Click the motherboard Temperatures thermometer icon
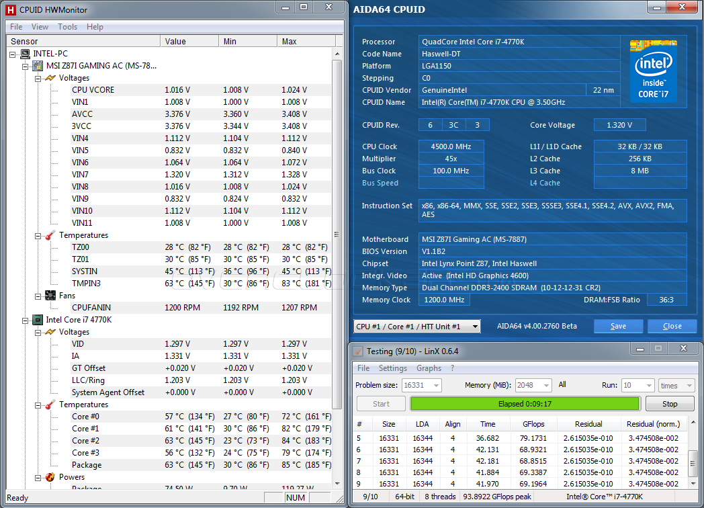Screen dimensions: 704x508 click(x=50, y=235)
